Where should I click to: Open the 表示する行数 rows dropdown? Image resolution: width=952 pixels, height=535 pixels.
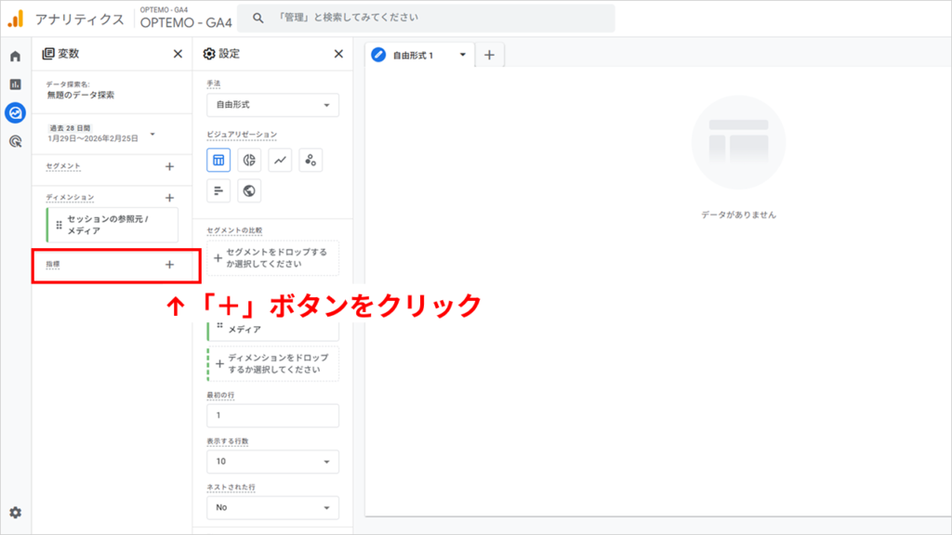272,462
